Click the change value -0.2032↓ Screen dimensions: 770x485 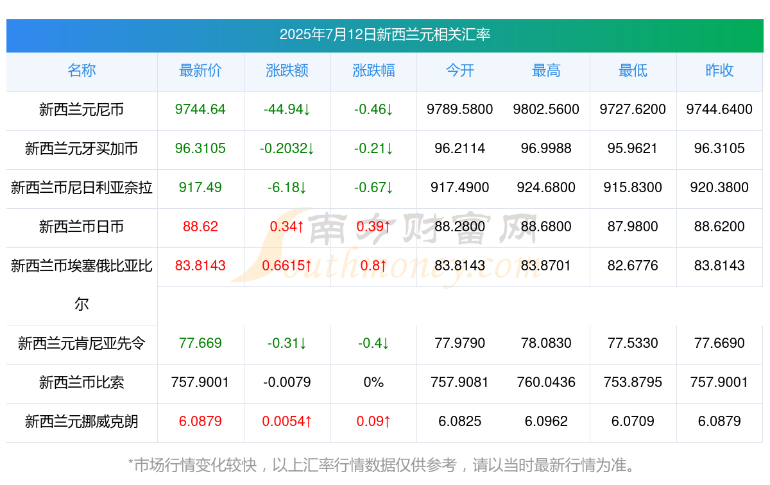pyautogui.click(x=287, y=149)
